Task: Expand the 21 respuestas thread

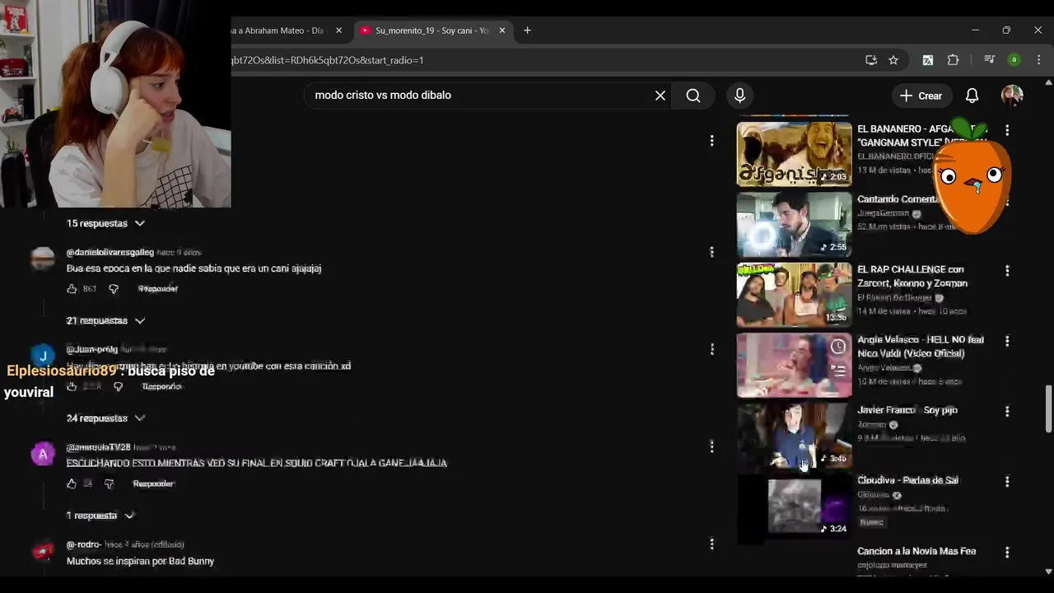Action: [x=105, y=320]
